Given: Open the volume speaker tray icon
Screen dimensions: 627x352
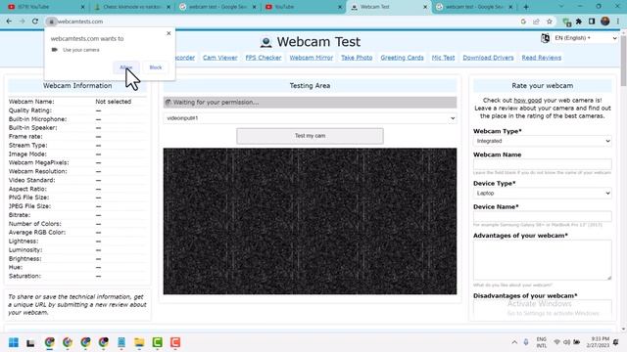Looking at the screenshot, I should point(566,342).
